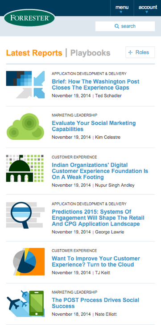161x325 pixels.
Task: Click the Forrester logo
Action: coord(29,18)
